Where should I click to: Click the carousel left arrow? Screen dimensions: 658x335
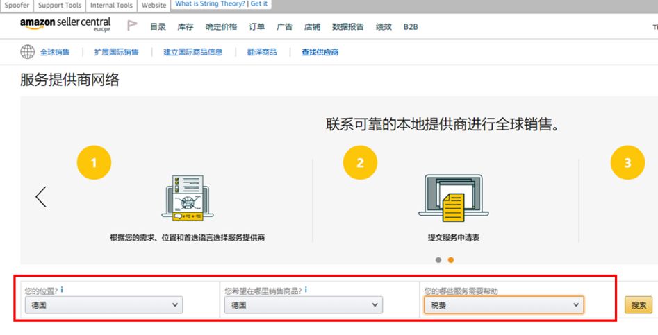click(41, 197)
